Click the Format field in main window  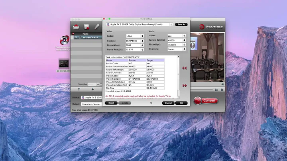click(x=91, y=98)
